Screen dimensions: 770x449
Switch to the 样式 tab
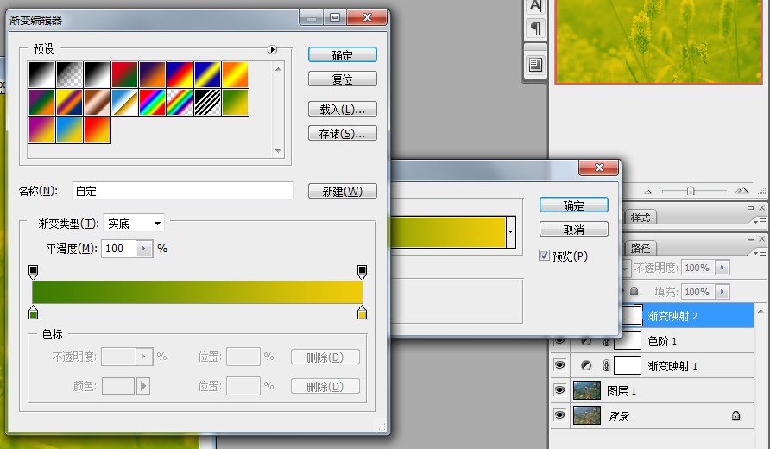[641, 218]
